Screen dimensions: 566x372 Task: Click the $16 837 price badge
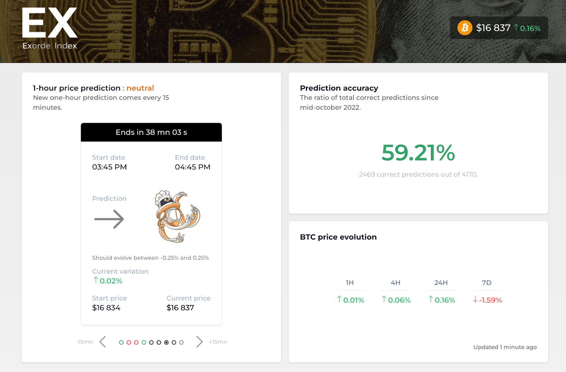coord(499,28)
